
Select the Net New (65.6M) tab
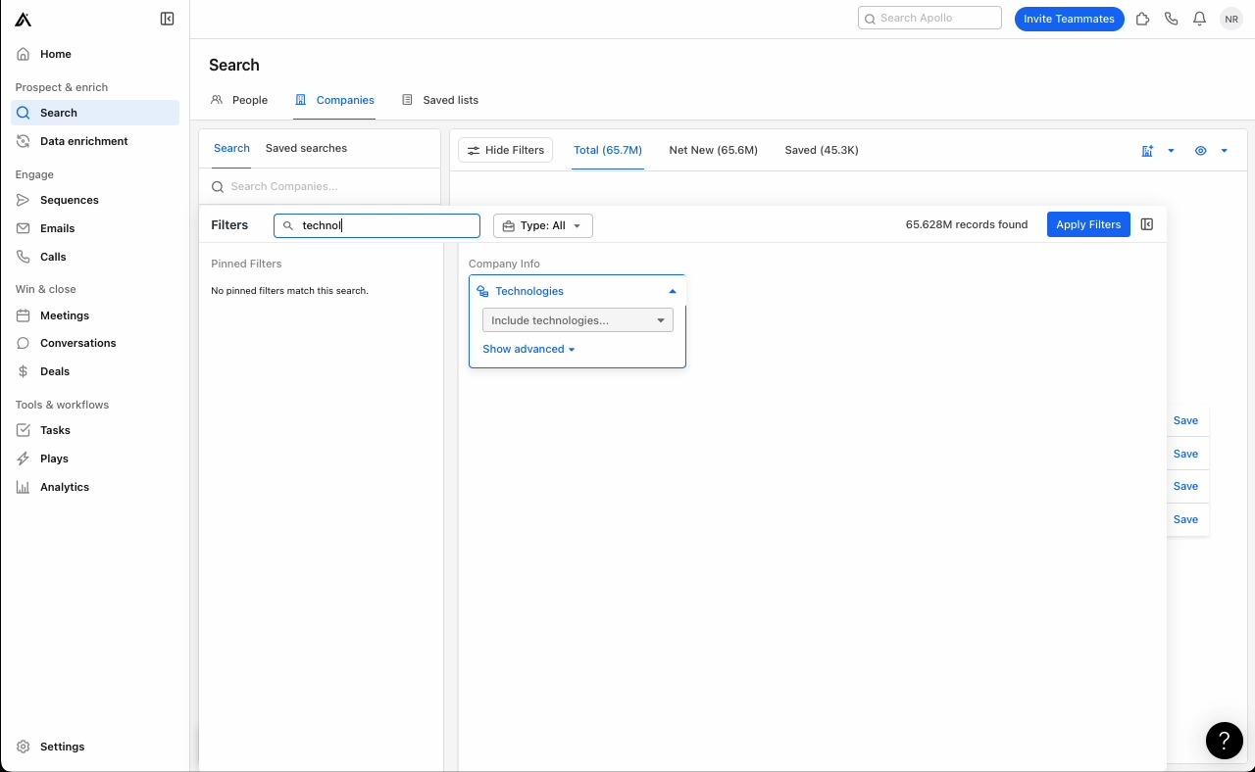pos(713,150)
